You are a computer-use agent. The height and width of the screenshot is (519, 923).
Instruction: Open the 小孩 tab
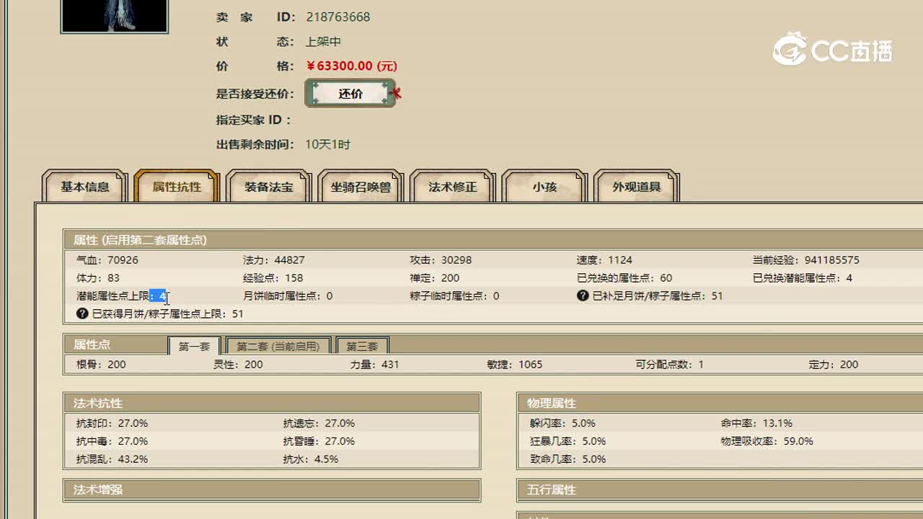[544, 187]
